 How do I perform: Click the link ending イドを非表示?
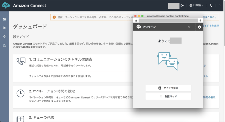click(211, 26)
